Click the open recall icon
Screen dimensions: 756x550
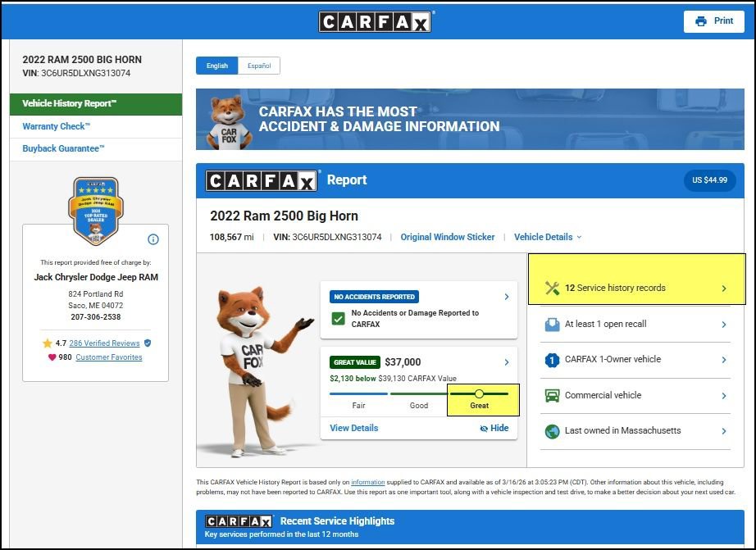(x=552, y=325)
